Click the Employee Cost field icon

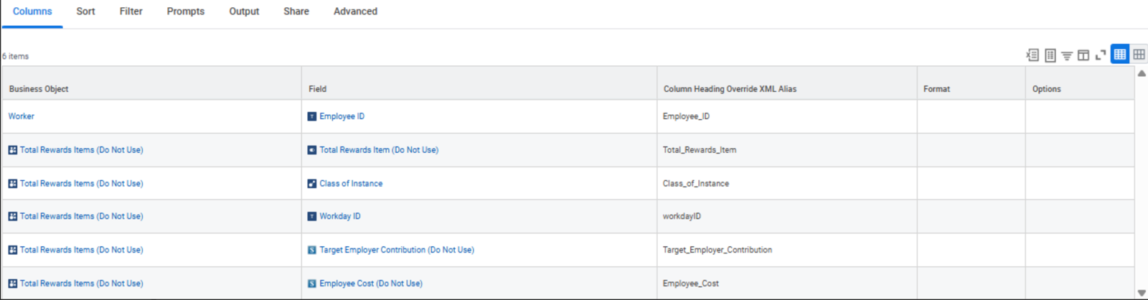pos(312,283)
